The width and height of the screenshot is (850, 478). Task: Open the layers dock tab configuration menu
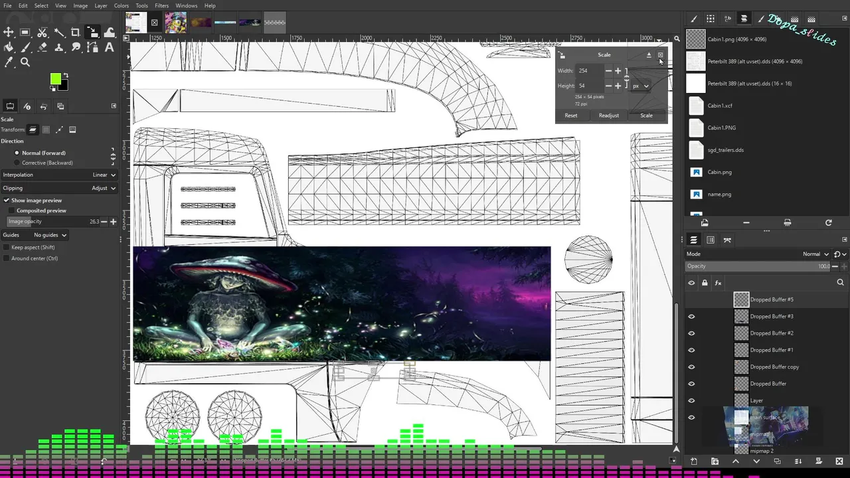pos(844,240)
